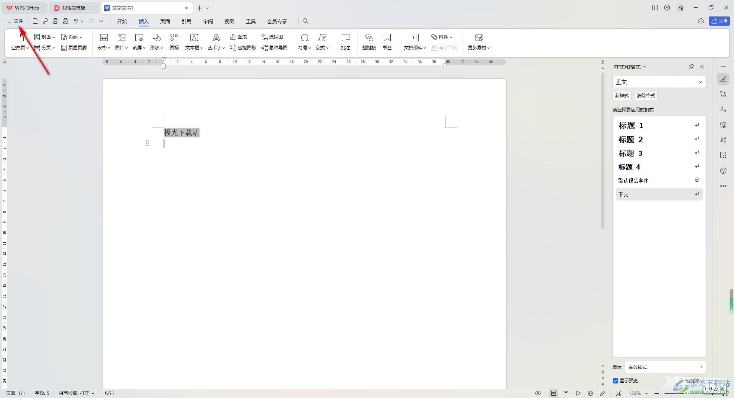This screenshot has height=398, width=734.
Task: Insert 智能图形 smart graphic
Action: point(243,48)
